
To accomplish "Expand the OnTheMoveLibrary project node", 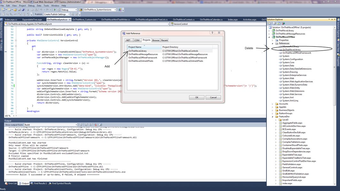I will pos(269,31).
